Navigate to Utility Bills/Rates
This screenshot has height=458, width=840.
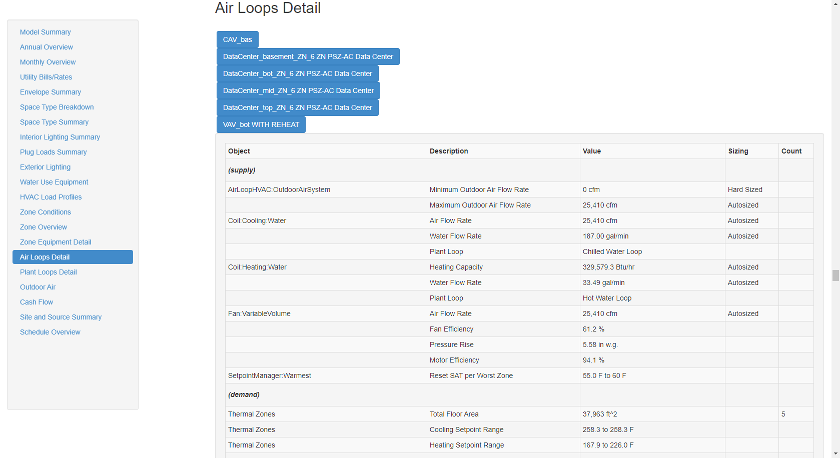point(46,77)
